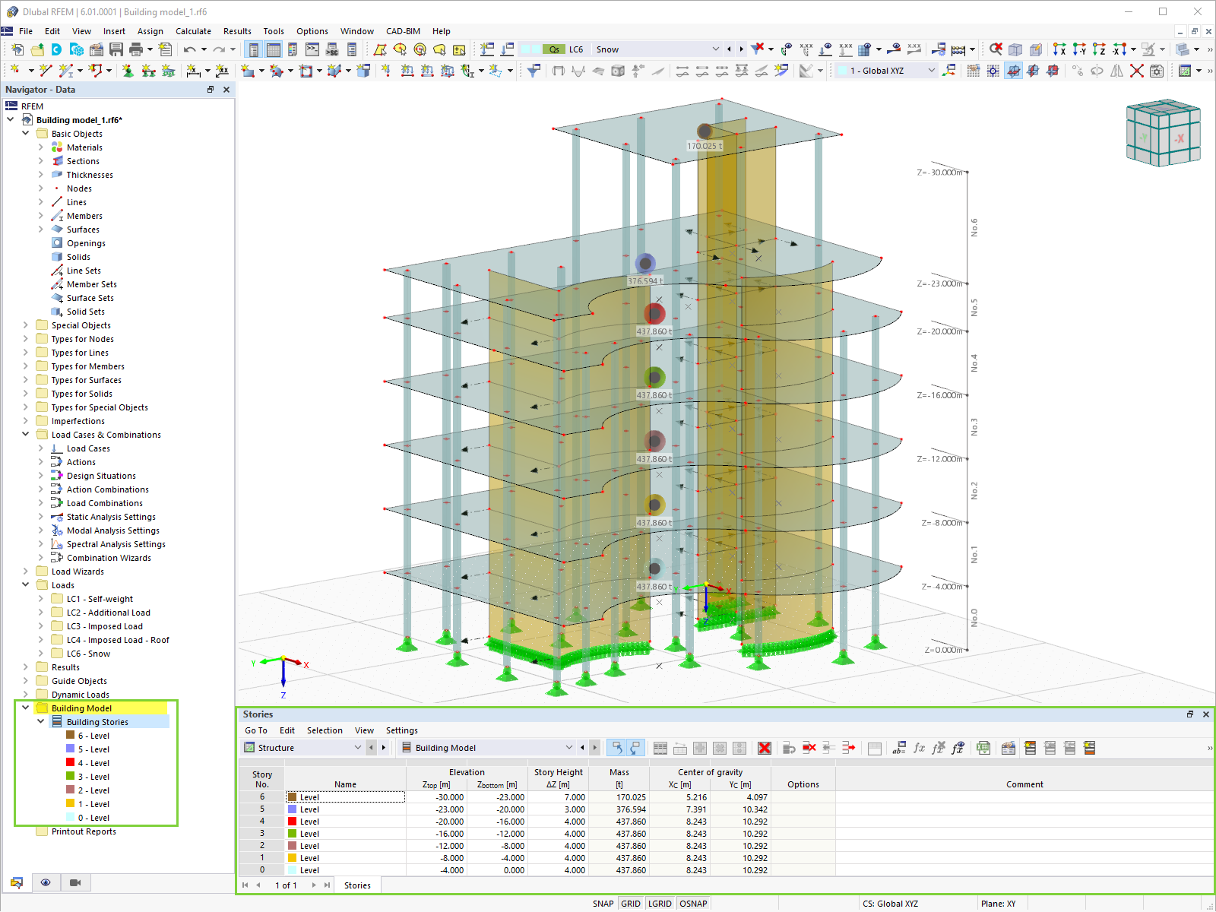Image resolution: width=1216 pixels, height=912 pixels.
Task: Click the Save diskette icon
Action: coord(116,49)
